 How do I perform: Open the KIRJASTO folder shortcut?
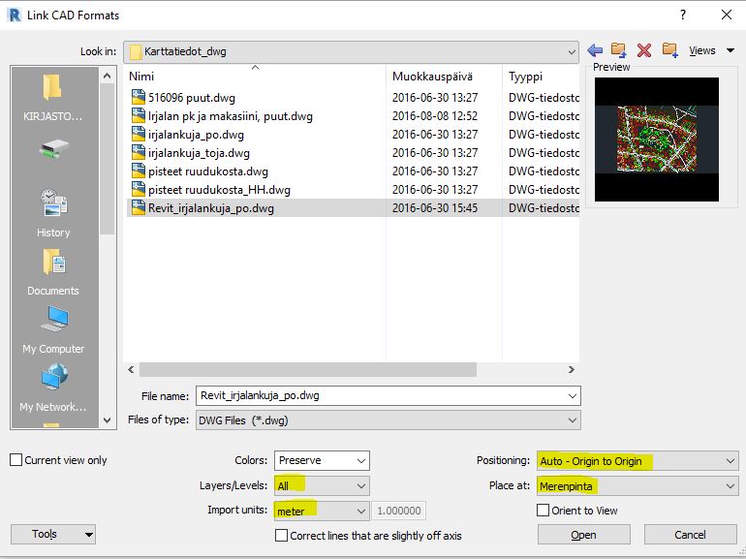pos(53,98)
